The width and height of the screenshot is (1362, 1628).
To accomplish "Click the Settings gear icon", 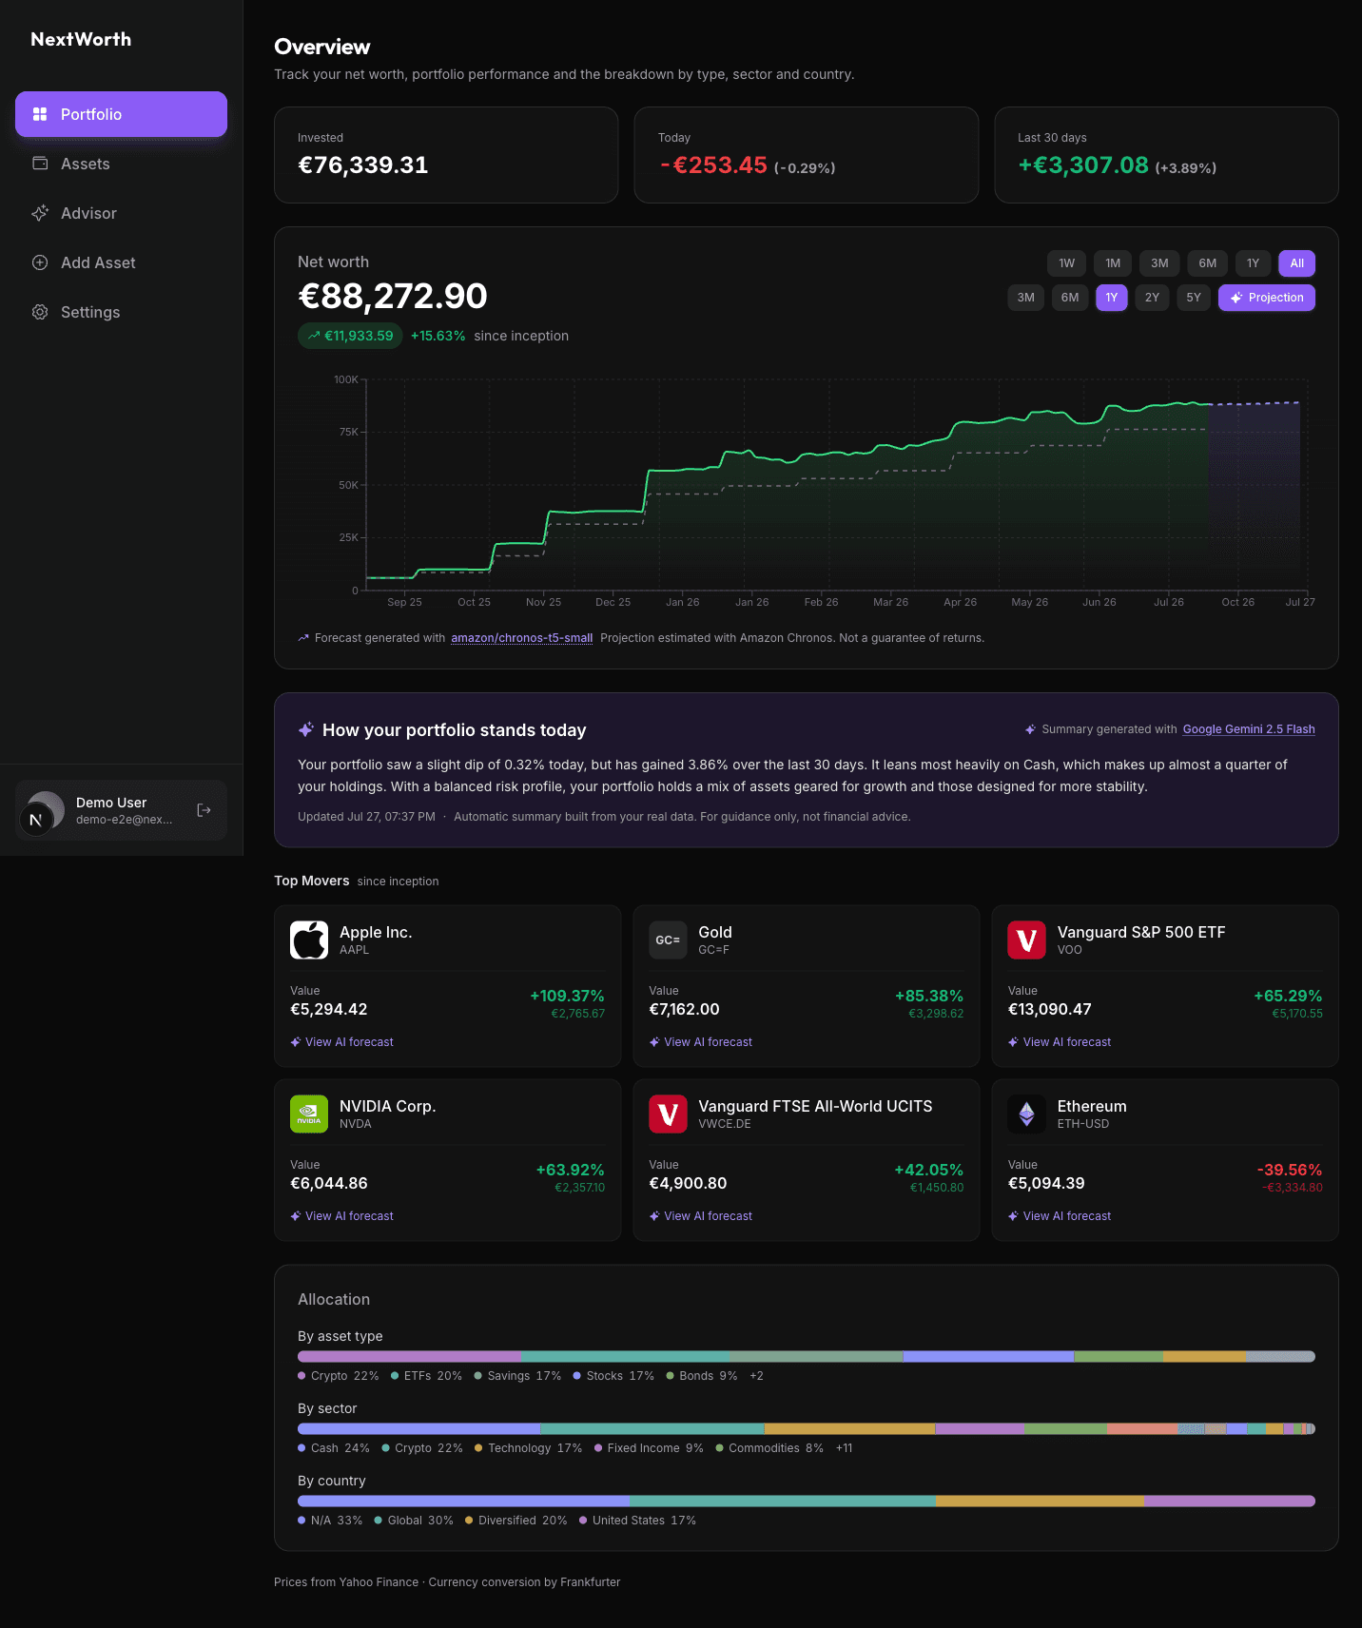I will (x=40, y=312).
